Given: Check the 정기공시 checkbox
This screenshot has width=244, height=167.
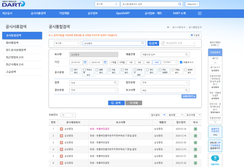Looking at the screenshot, I should tap(72, 70).
